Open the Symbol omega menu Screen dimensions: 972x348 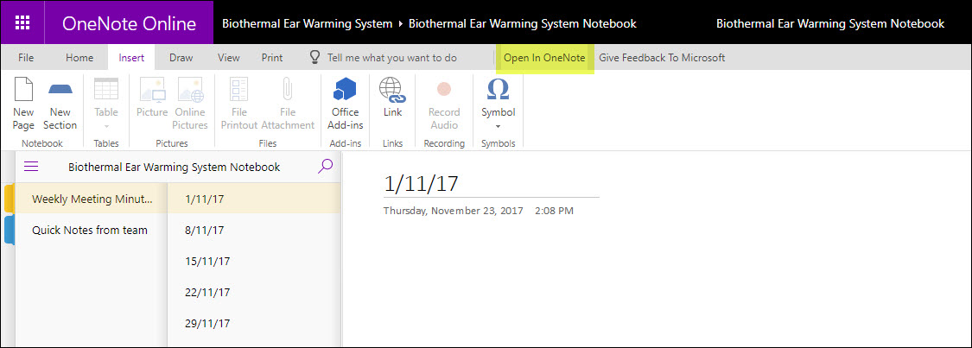[499, 103]
